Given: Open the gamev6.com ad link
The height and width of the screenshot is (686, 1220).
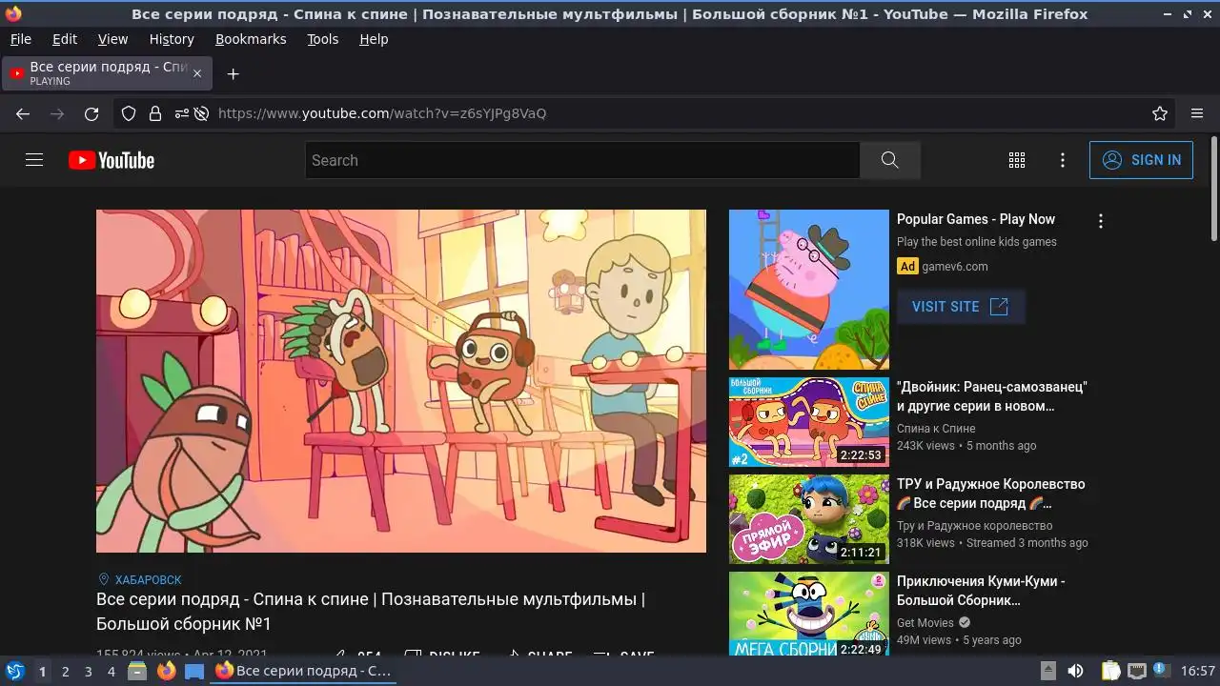Looking at the screenshot, I should 954,267.
